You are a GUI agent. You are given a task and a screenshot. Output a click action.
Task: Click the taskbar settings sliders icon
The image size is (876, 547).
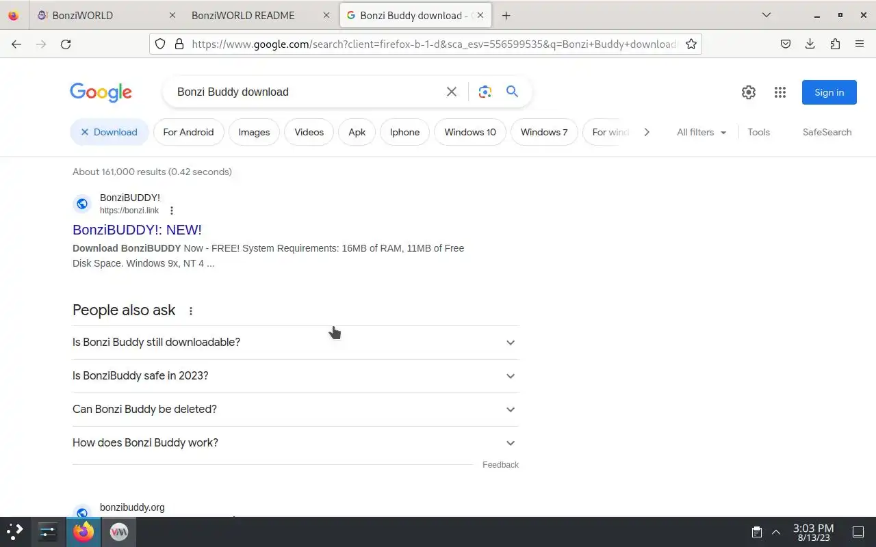point(48,531)
